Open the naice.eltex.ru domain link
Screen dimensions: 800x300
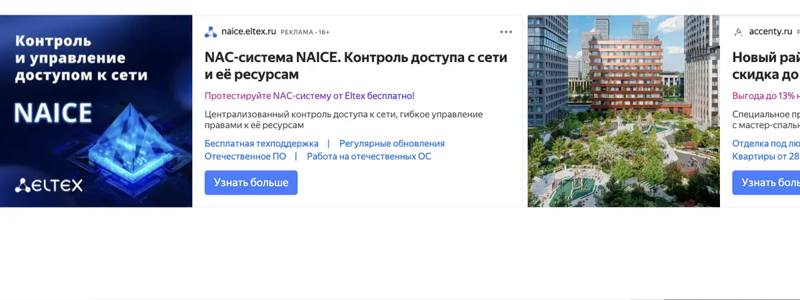pos(249,31)
